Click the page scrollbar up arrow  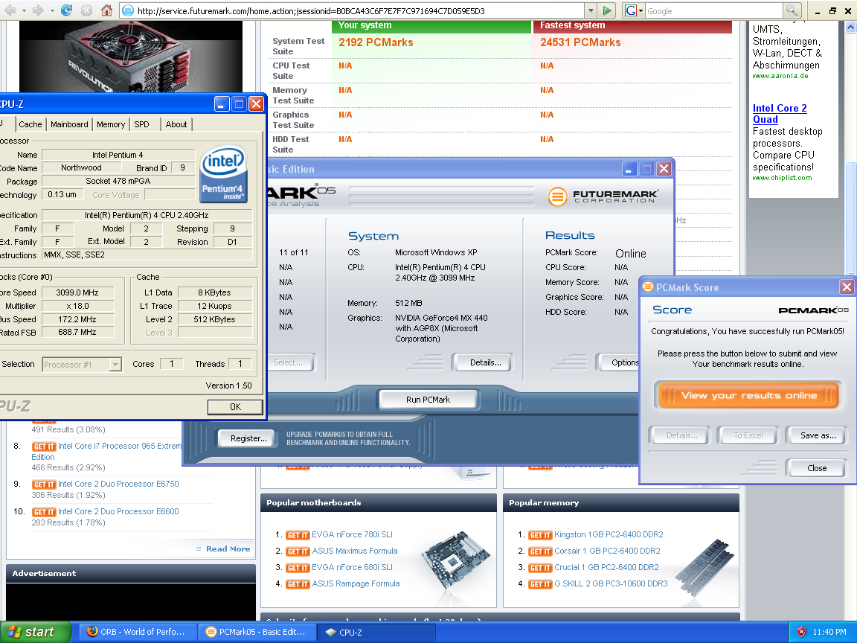851,27
